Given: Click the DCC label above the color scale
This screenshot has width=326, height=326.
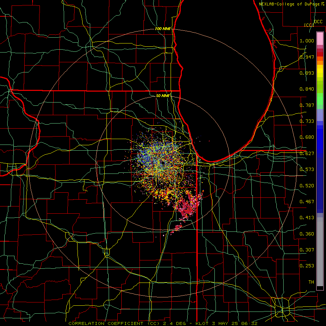Looking at the screenshot, I should pos(318,22).
